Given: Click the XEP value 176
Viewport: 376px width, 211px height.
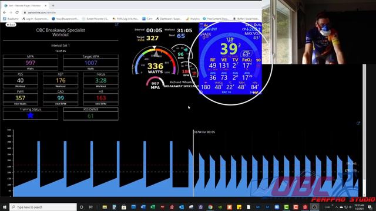Looking at the screenshot, I should (61, 80).
